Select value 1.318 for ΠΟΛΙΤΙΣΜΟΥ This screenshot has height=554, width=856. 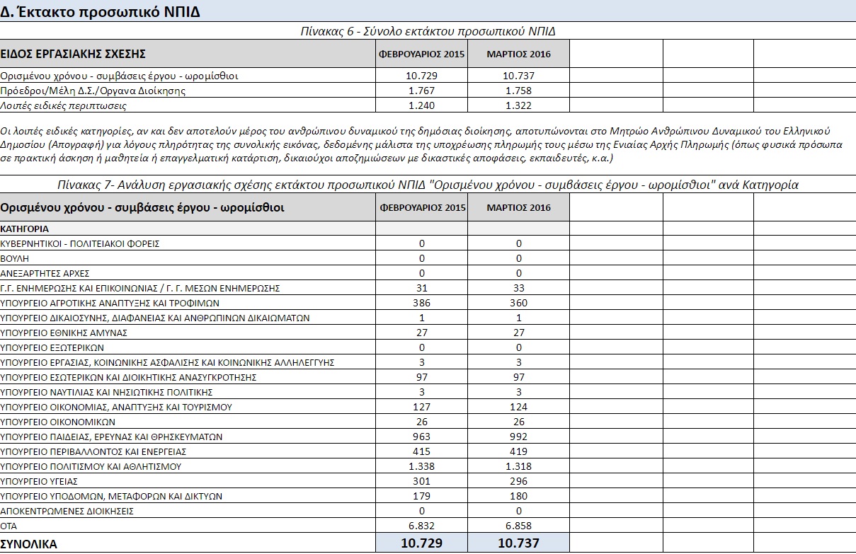pos(518,466)
